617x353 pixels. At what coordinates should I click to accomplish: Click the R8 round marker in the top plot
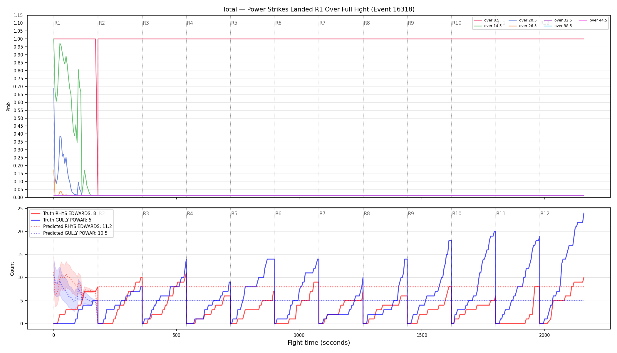pyautogui.click(x=367, y=23)
